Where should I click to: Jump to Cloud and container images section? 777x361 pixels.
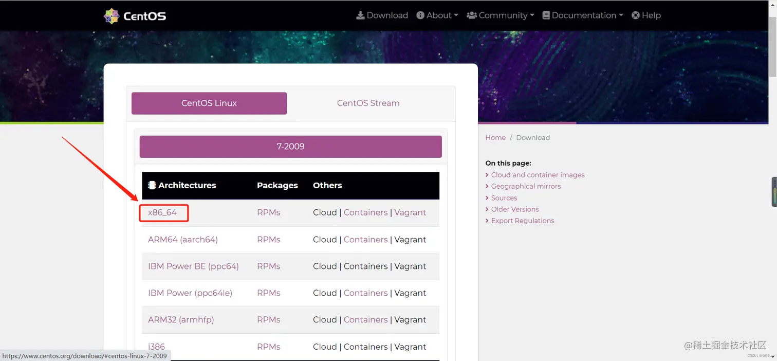538,175
